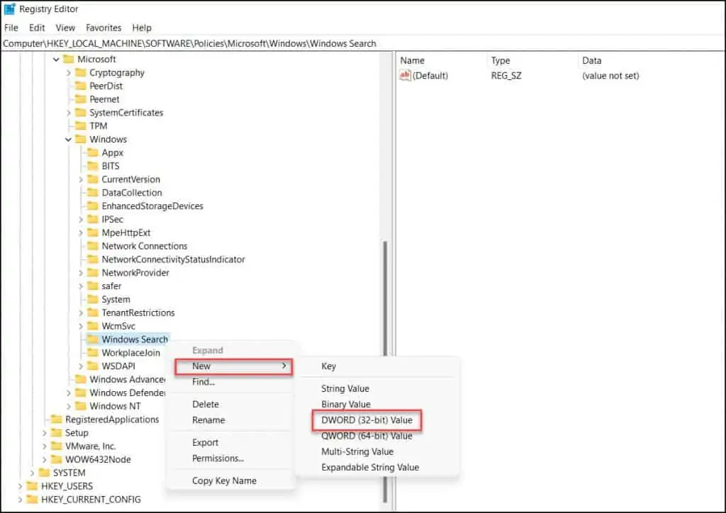Create a new DWORD (32-bit) Value
Viewport: 726px width, 513px height.
click(367, 420)
